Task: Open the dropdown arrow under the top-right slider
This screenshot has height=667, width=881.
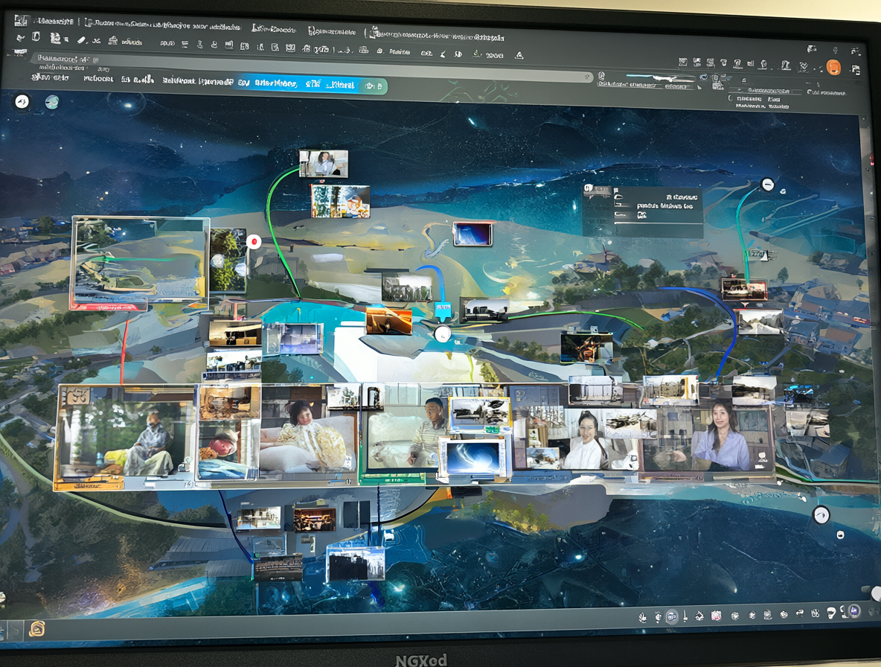Action: pos(699,87)
